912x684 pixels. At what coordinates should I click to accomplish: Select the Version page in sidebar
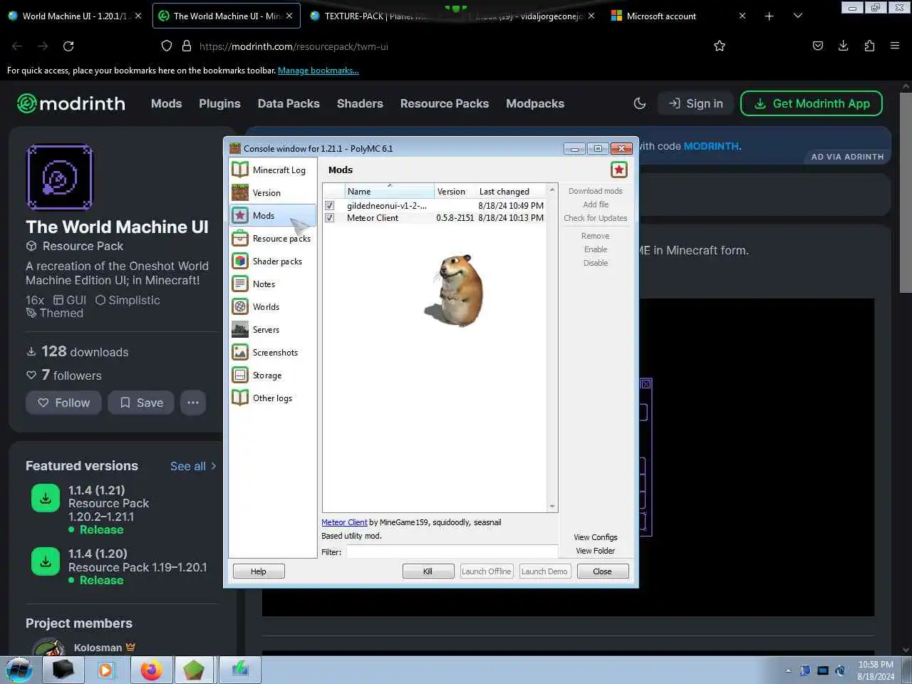272,192
